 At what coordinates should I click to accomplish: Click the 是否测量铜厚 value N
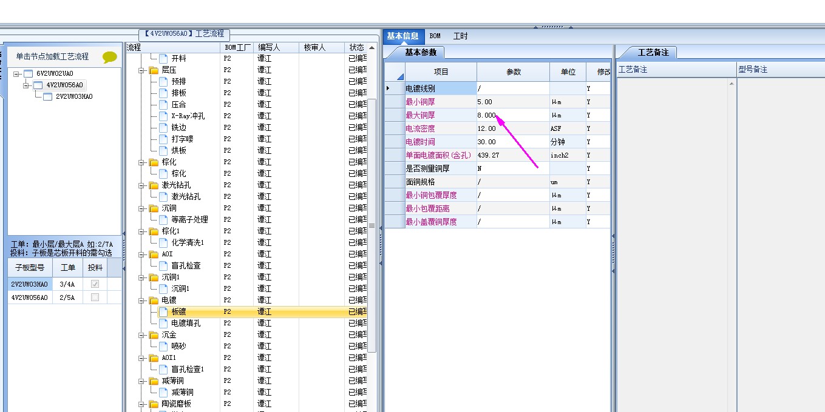513,168
